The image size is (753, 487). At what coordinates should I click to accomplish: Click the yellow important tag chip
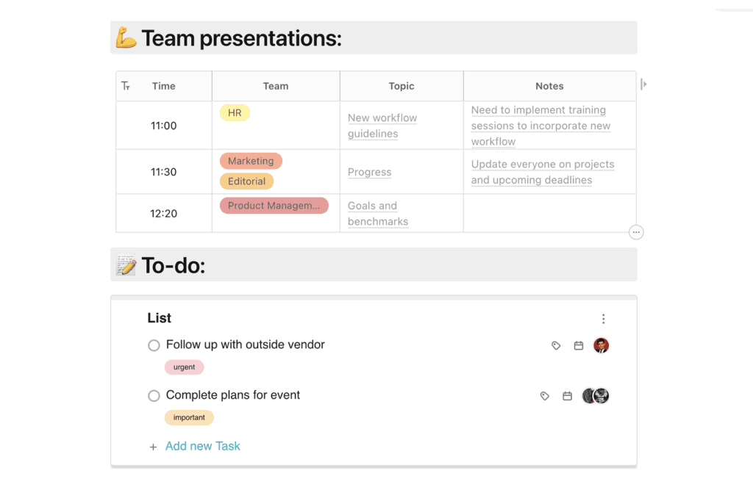pyautogui.click(x=189, y=417)
